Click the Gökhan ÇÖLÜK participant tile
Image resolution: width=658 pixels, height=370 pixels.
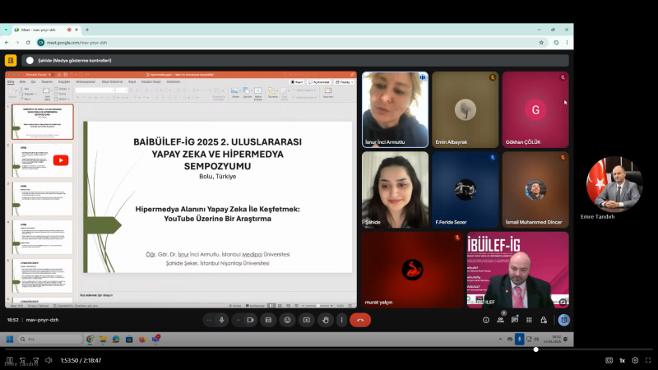pyautogui.click(x=535, y=109)
